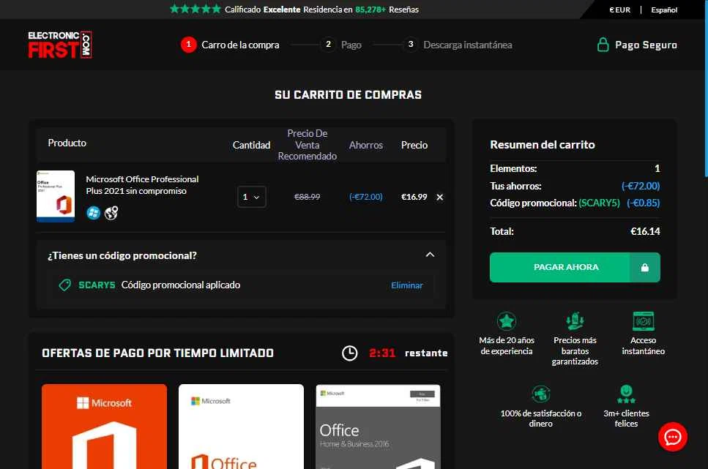Screen dimensions: 708x469
Task: Open the EUR currency selector
Action: 619,10
